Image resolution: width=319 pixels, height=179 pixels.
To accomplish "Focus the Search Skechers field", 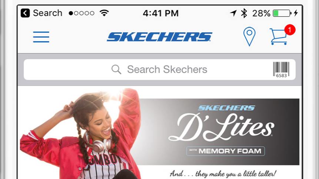I will pyautogui.click(x=159, y=70).
